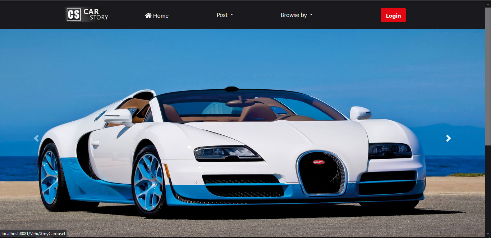Open the Home page link
Screen dimensions: 491x238
[x=157, y=15]
